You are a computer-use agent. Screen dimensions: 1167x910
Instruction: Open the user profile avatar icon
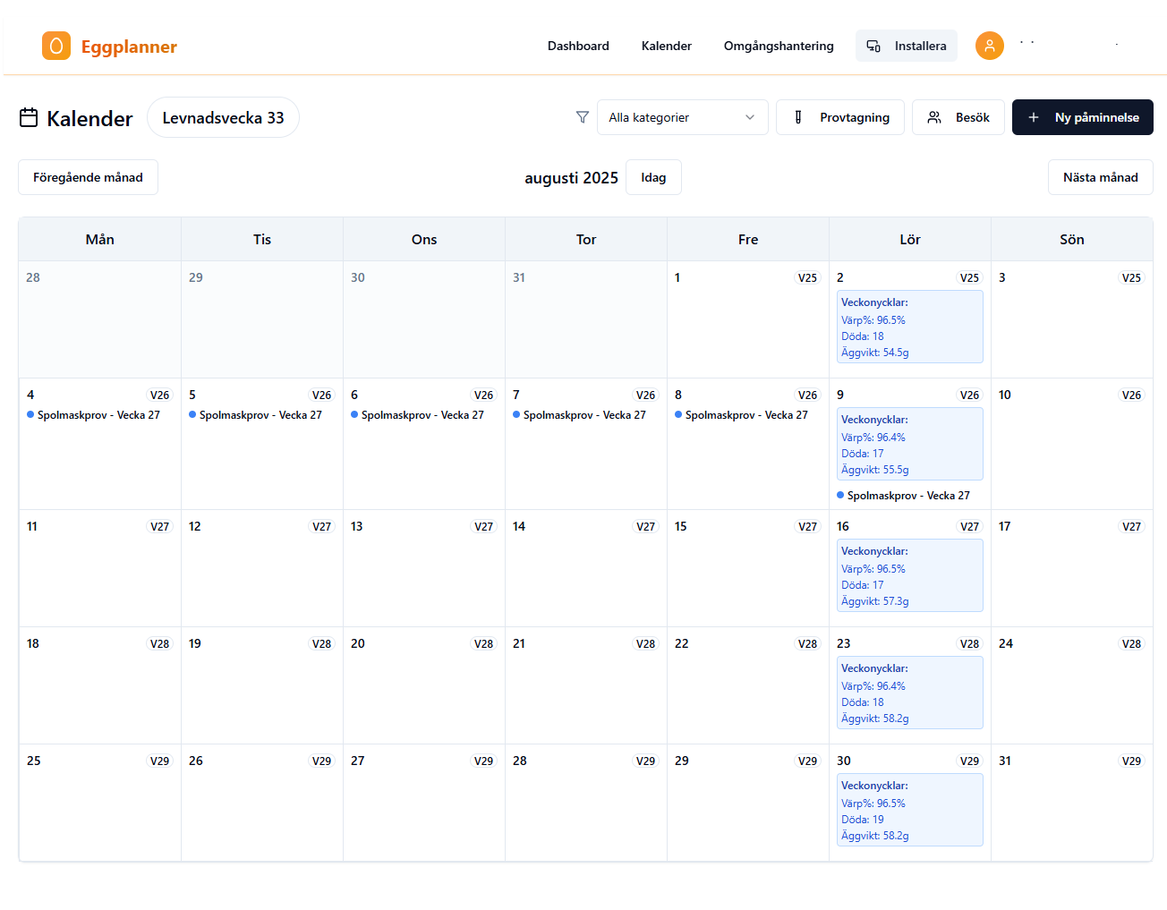coord(990,46)
